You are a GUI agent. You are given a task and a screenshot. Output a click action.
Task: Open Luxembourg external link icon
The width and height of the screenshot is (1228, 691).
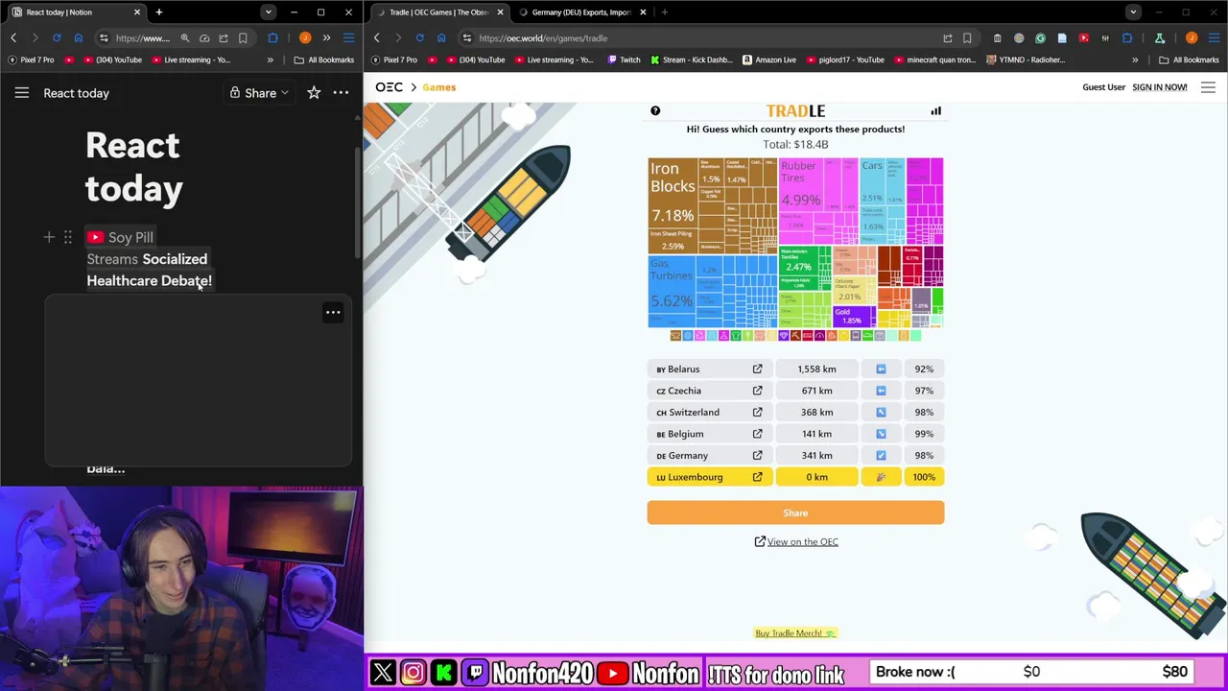(x=757, y=477)
